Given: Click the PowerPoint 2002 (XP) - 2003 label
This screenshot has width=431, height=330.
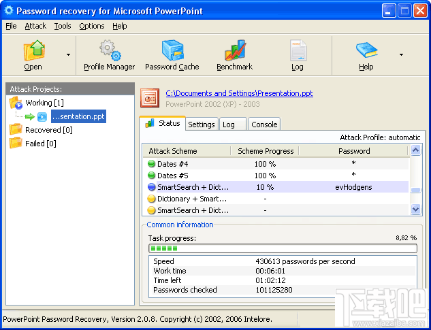Looking at the screenshot, I should click(x=212, y=104).
